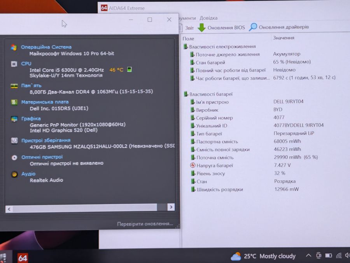Click the CPU chip icon in Speccy
This screenshot has width=350, height=263.
[x=14, y=64]
